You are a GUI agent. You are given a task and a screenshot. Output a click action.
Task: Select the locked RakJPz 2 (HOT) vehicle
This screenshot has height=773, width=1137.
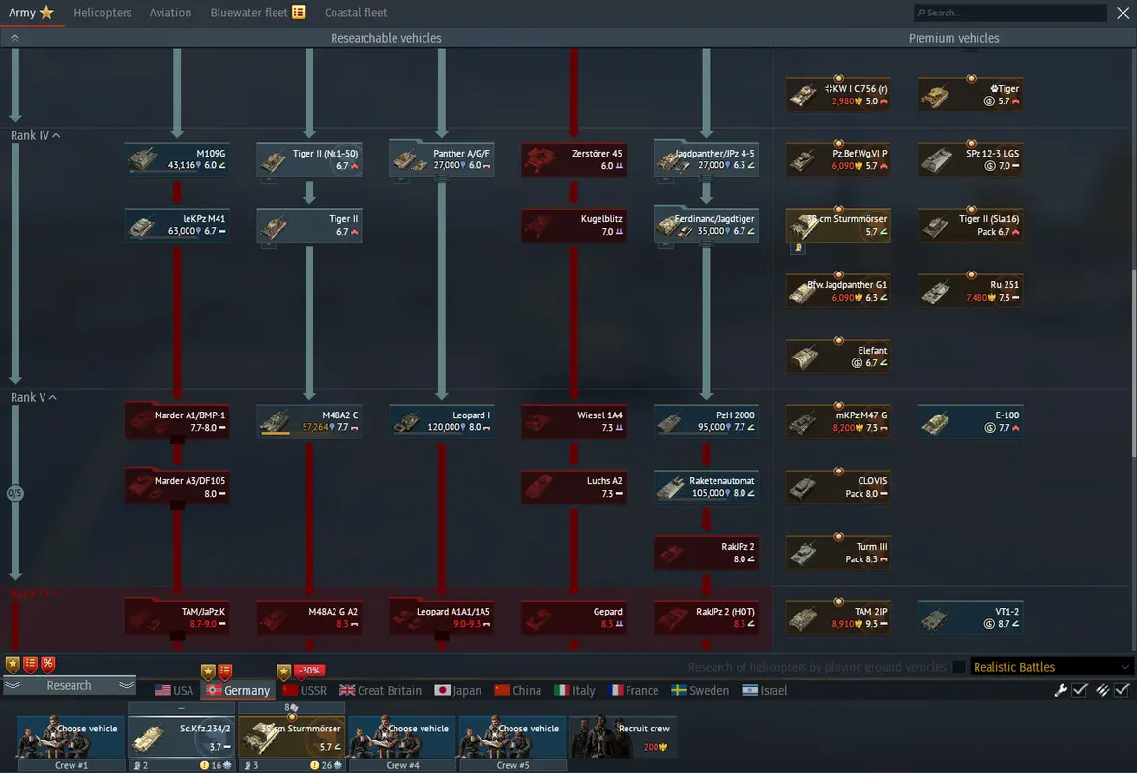pos(706,617)
